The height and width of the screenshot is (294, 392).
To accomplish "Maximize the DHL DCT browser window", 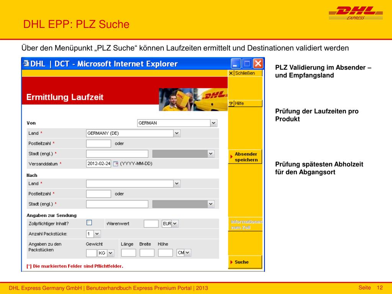I will tap(247, 64).
